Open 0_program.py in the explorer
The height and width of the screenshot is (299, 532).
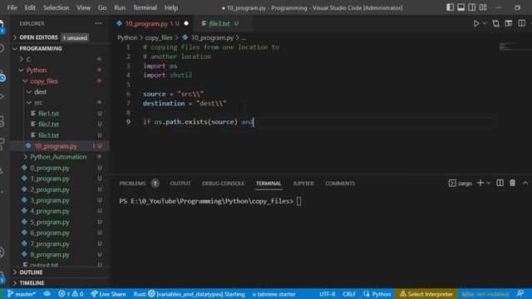pos(50,168)
